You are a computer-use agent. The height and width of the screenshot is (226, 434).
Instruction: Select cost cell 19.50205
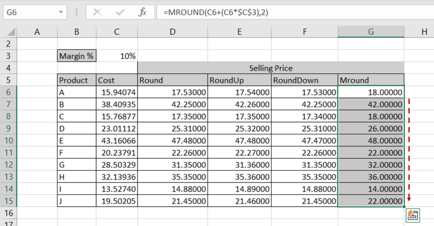point(117,201)
